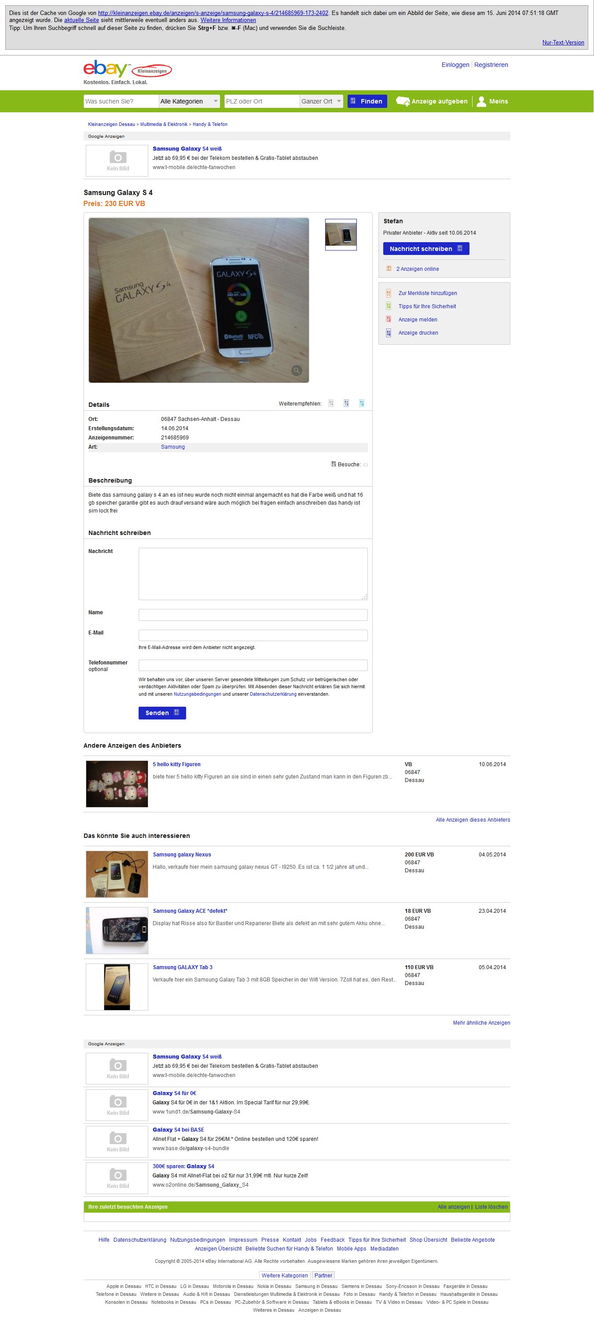
Task: Click icon next to Zur Merkliste hinzufügen
Action: [389, 293]
